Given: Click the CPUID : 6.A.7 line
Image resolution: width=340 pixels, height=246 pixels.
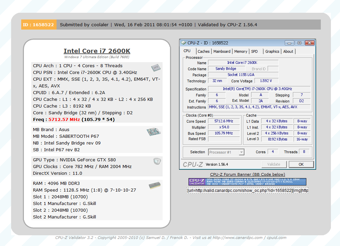Looking at the screenshot, I should tap(69, 93).
